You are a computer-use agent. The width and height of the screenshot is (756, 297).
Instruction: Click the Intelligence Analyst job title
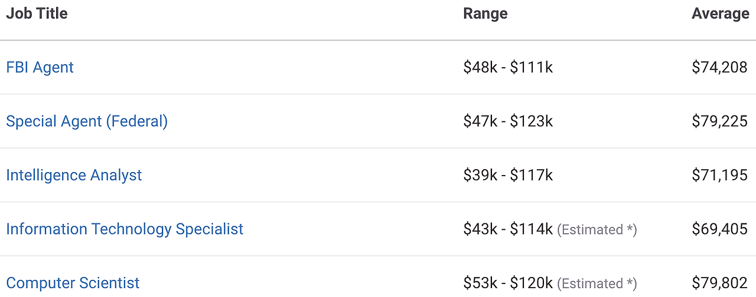[74, 175]
